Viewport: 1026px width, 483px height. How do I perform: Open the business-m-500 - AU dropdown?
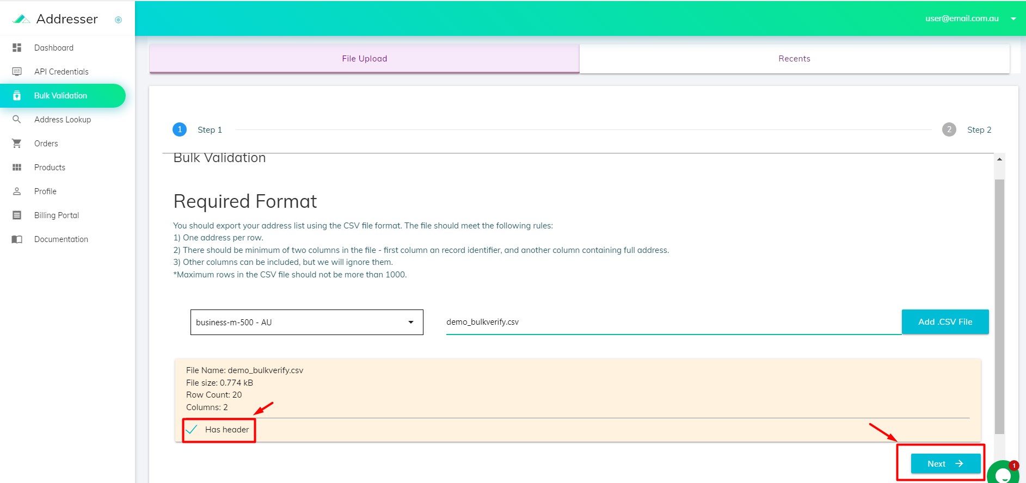point(306,323)
